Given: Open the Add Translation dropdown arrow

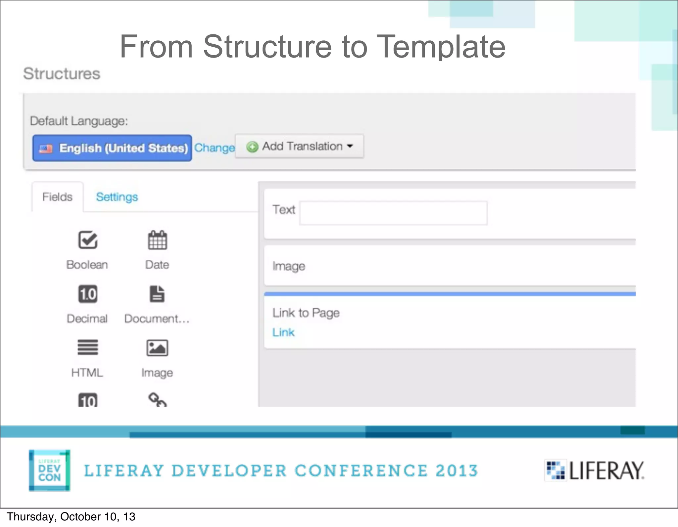Looking at the screenshot, I should pyautogui.click(x=350, y=146).
